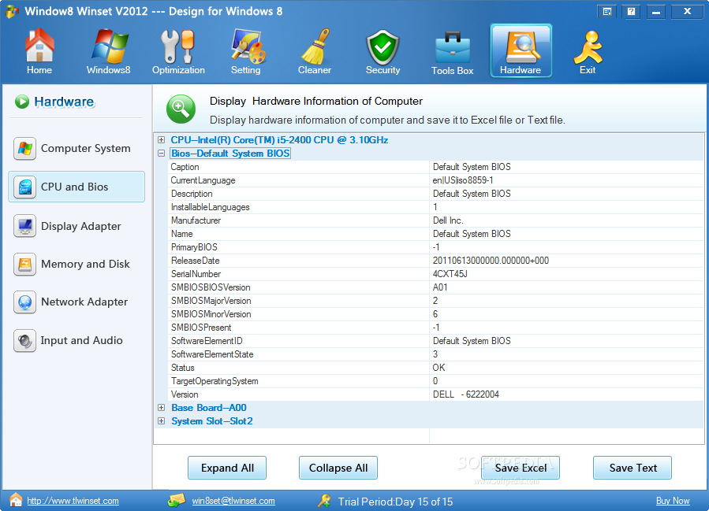Open the Windows8 toolbar icon
The height and width of the screenshot is (511, 709).
109,46
